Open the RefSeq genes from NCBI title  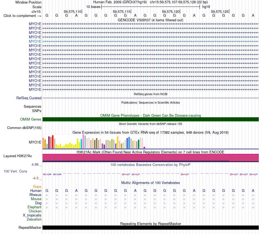coord(150,94)
